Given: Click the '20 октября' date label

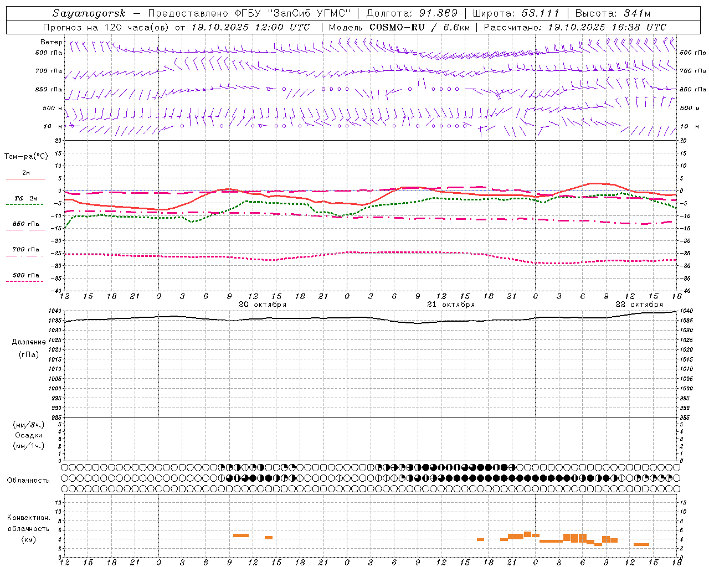Looking at the screenshot, I should [263, 305].
